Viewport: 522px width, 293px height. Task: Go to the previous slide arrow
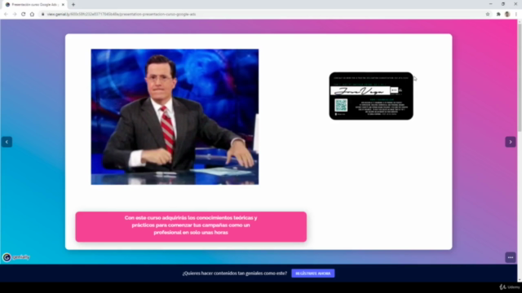click(x=7, y=142)
